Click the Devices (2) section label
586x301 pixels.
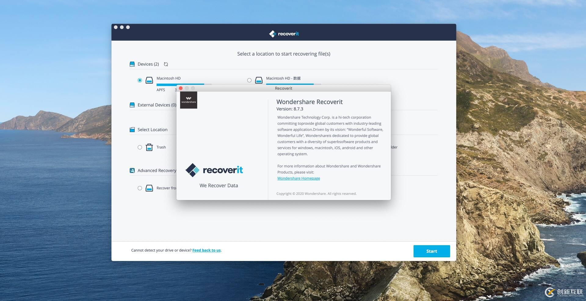[148, 64]
